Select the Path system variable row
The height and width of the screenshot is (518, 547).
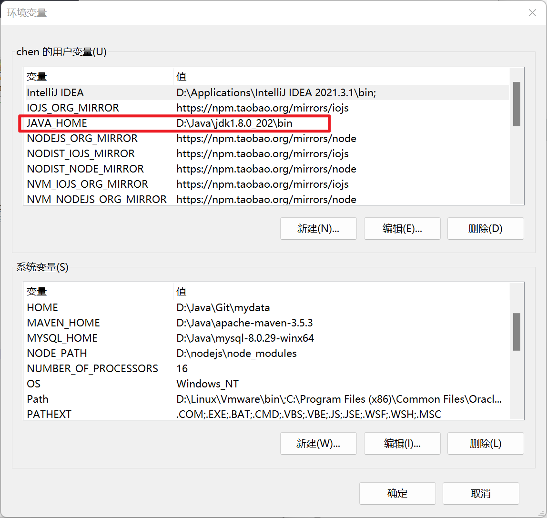coord(267,399)
